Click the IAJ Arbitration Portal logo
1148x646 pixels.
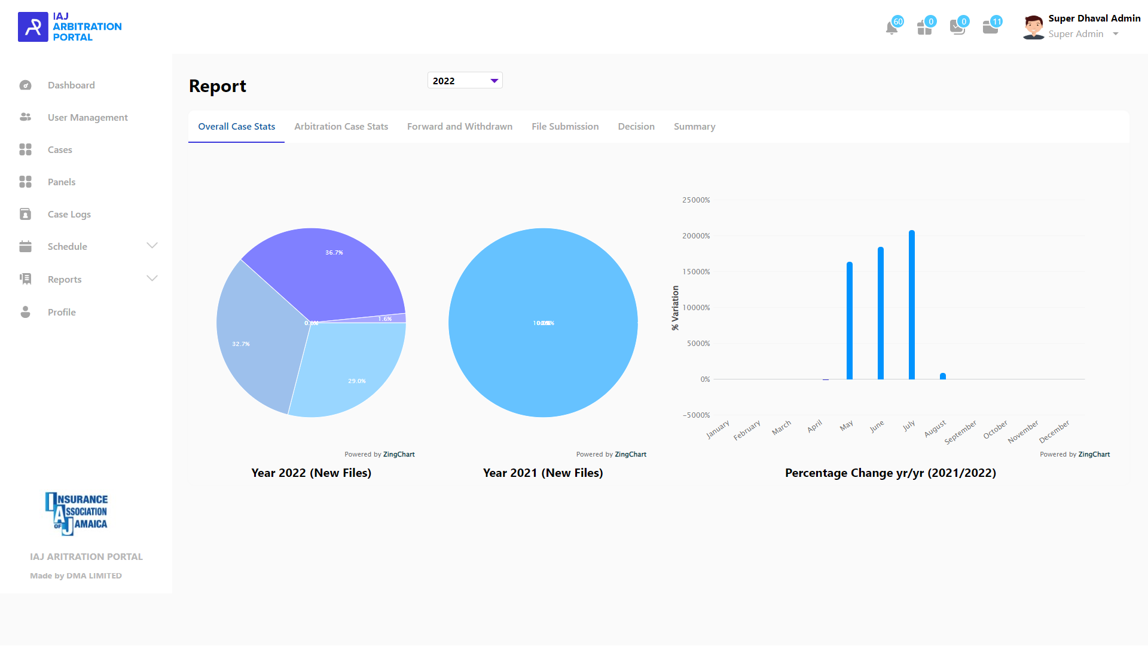click(69, 27)
